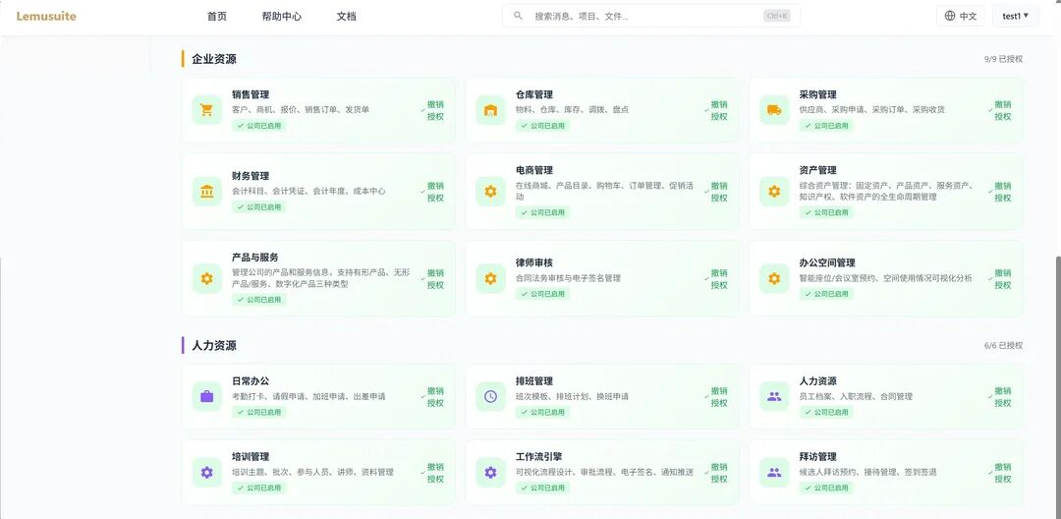Revoke authorization for 拜访管理
This screenshot has height=519, width=1061.
1002,473
